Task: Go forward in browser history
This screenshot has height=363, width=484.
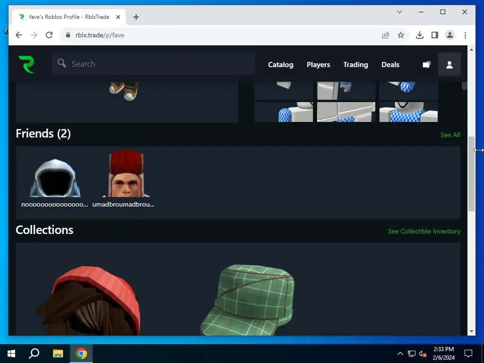Action: click(x=34, y=35)
